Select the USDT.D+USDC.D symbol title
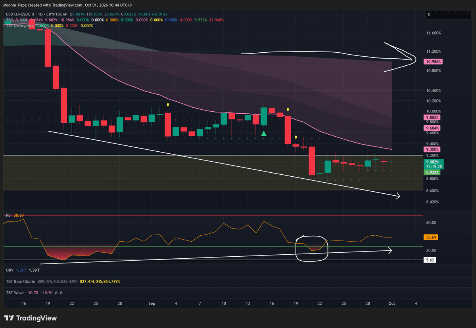This screenshot has width=476, height=328. [19, 15]
